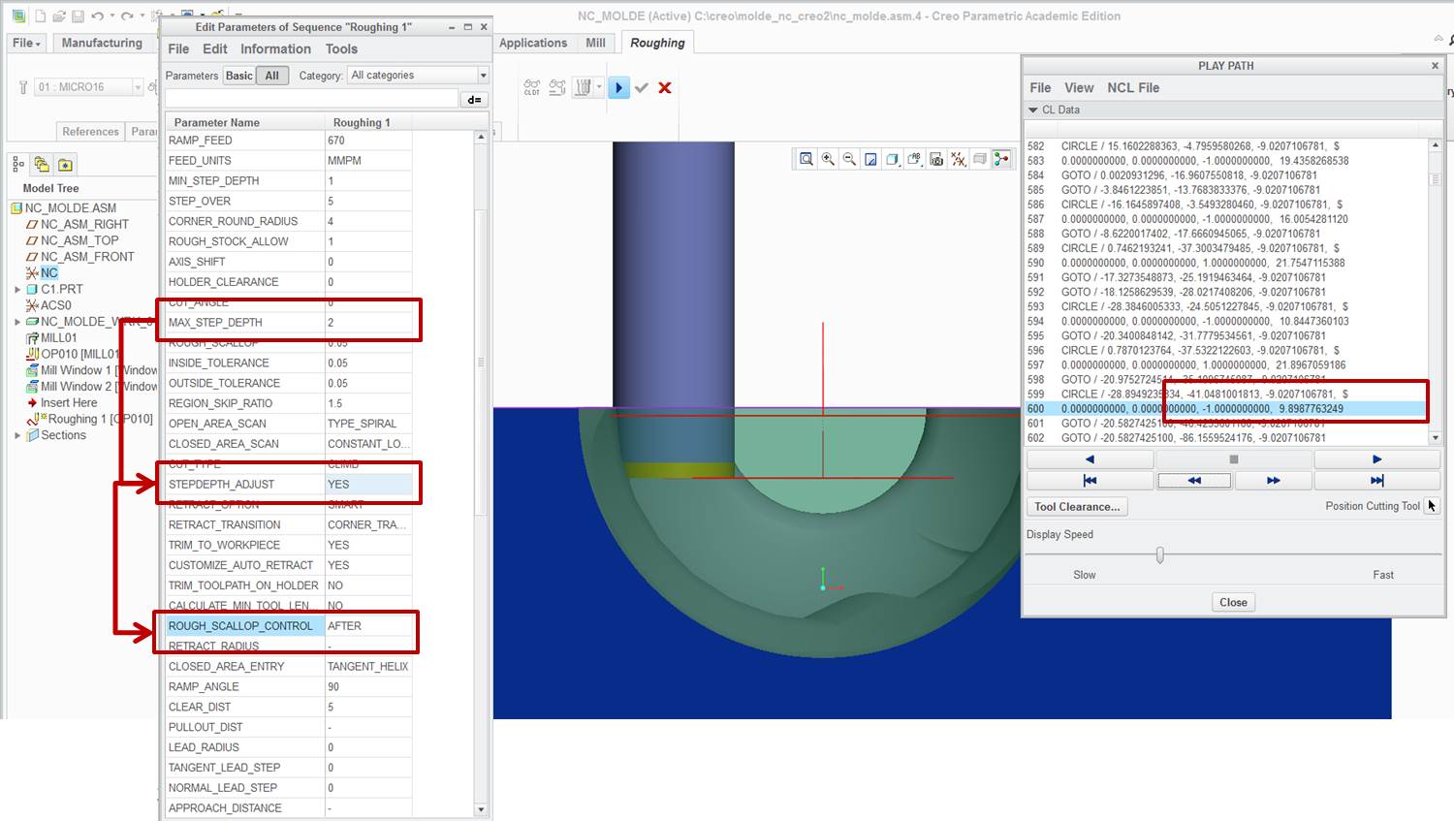
Task: Select the Model Tree panel tab icon
Action: pos(18,164)
